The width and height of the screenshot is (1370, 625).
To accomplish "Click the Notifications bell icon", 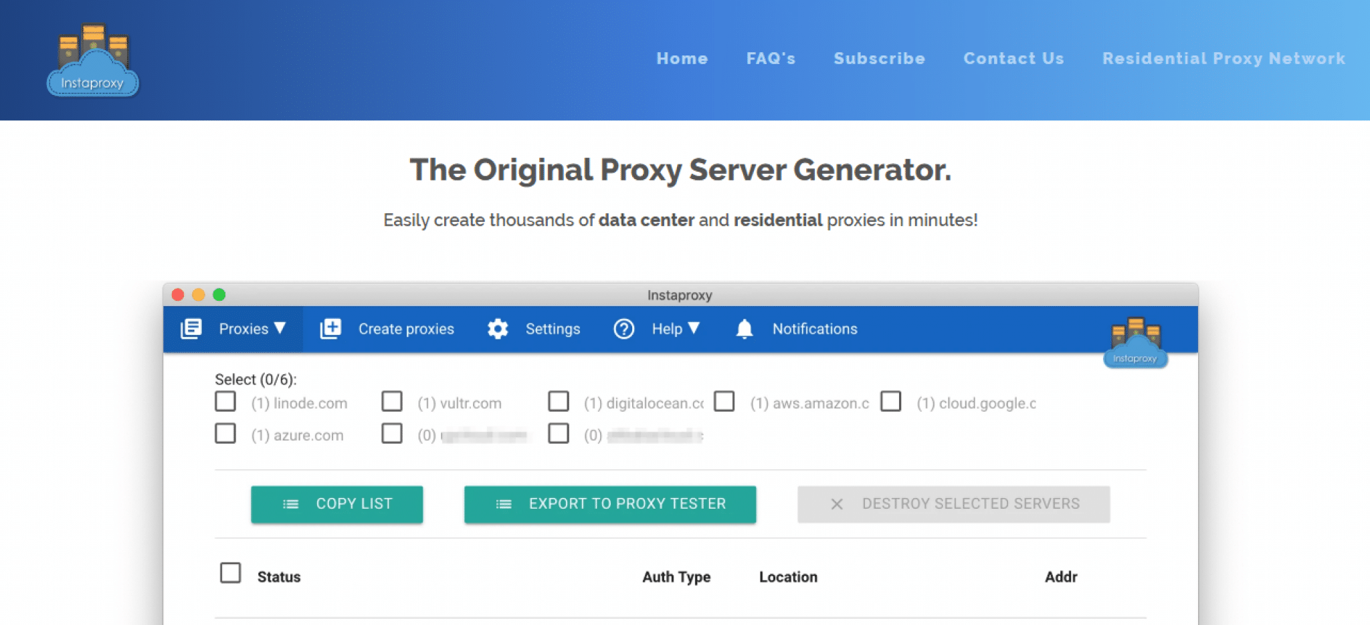I will (x=745, y=329).
